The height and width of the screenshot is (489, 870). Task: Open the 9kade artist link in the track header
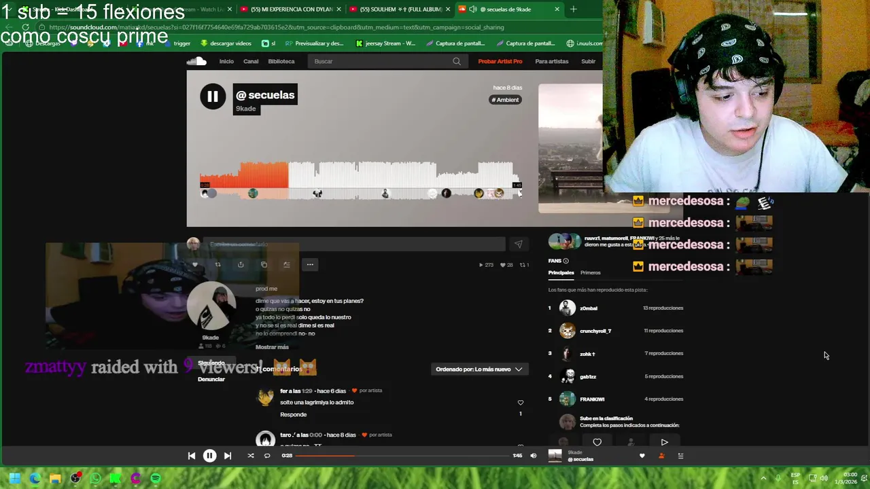(x=245, y=109)
